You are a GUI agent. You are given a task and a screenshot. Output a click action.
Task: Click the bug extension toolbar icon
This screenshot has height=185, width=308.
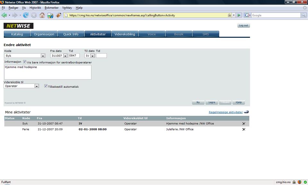[58, 15]
